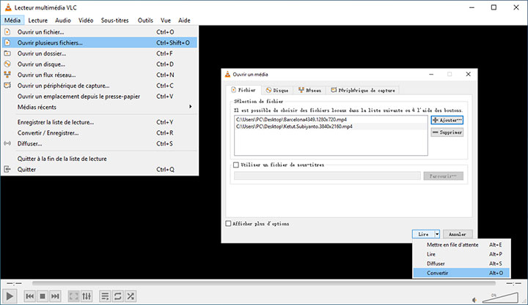Screen dimensions: 528x305
Task: Choose Ouvrir un périphérique de capture
Action: point(99,86)
